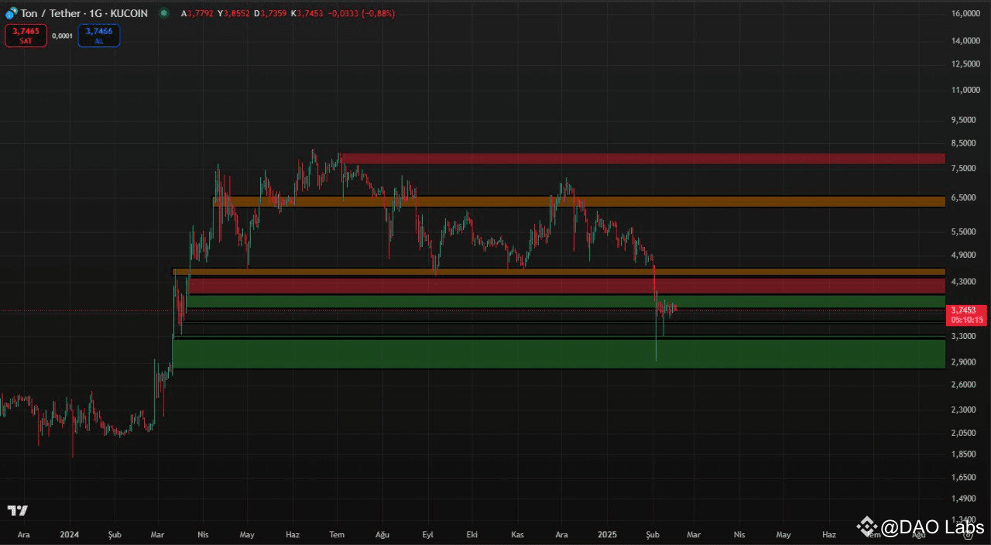
Task: Click the Eyl month label on the time axis
Action: click(427, 534)
